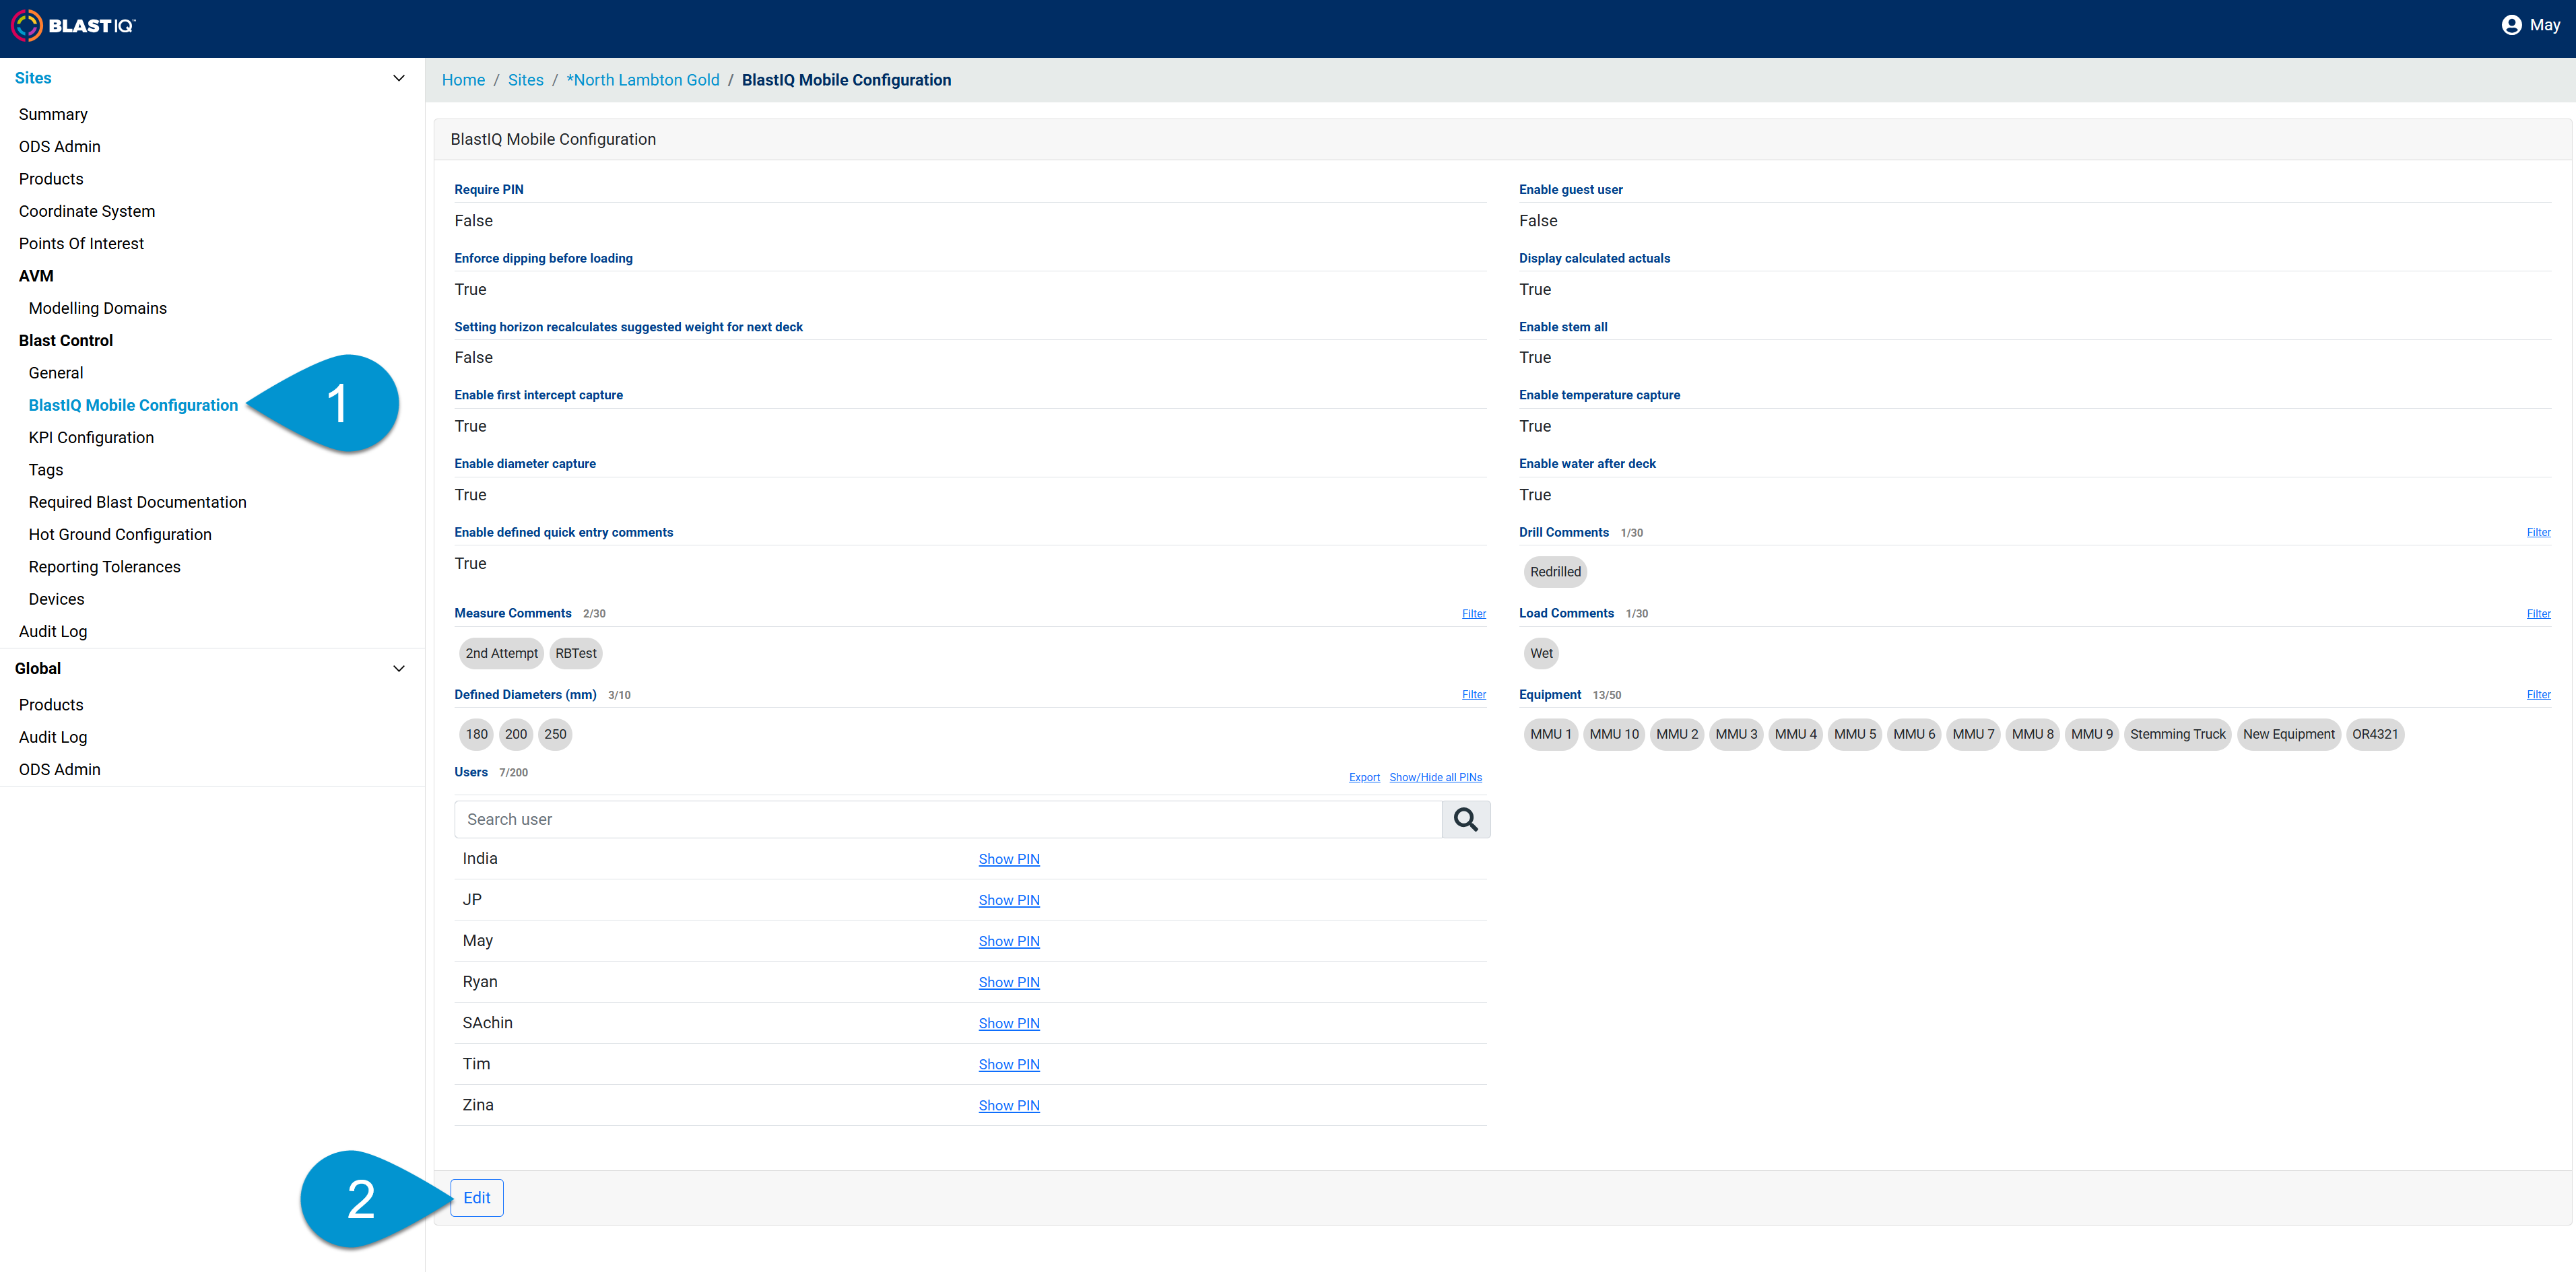Click the MMU 10 equipment chip
2576x1272 pixels.
1614,734
